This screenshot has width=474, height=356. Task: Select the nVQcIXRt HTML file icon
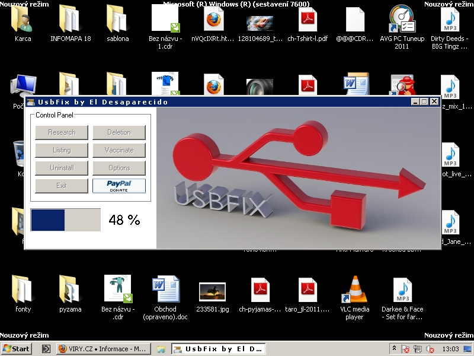213,20
